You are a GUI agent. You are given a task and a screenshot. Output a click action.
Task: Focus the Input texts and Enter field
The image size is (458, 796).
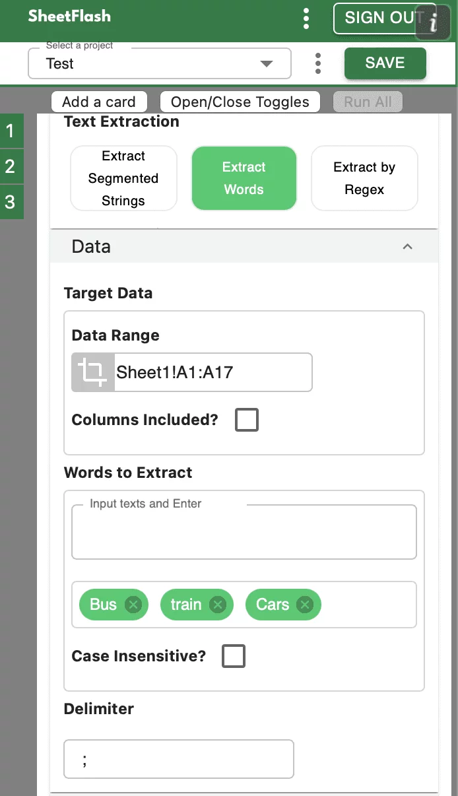(244, 534)
